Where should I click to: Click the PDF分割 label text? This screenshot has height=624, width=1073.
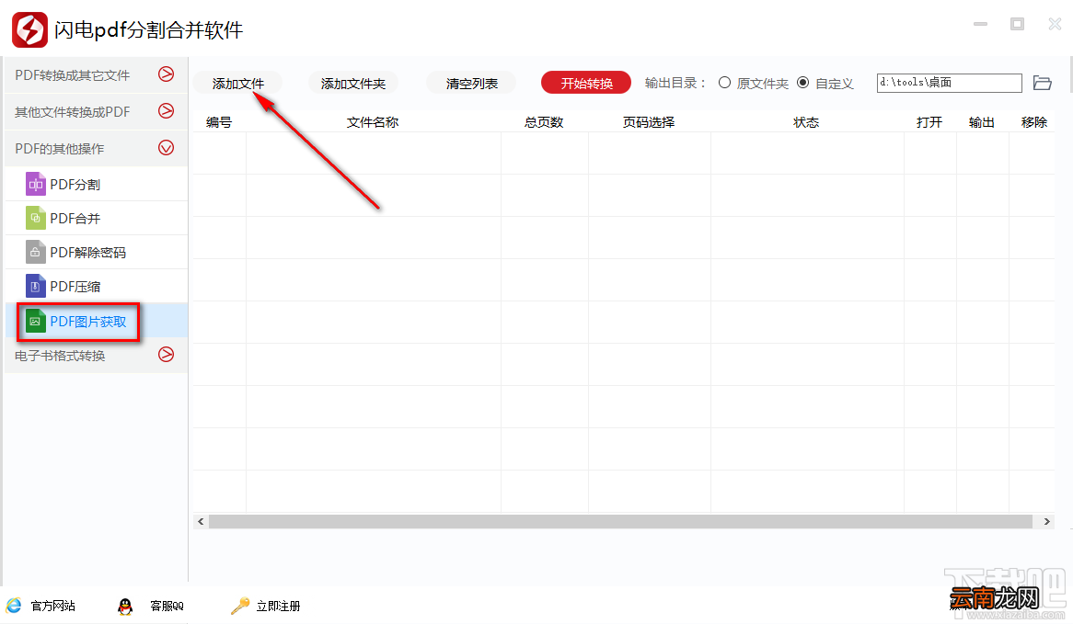[x=75, y=185]
